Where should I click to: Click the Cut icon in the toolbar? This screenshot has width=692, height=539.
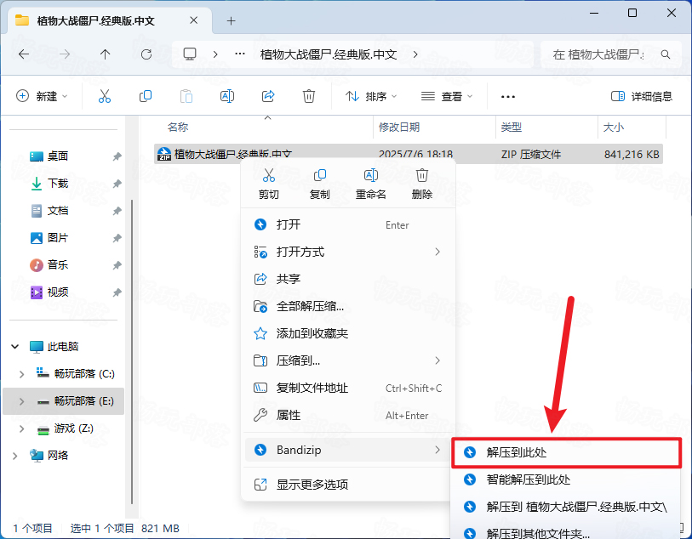click(x=105, y=96)
